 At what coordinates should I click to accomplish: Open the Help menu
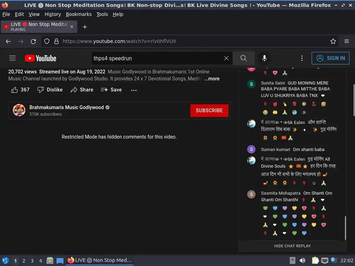click(118, 14)
